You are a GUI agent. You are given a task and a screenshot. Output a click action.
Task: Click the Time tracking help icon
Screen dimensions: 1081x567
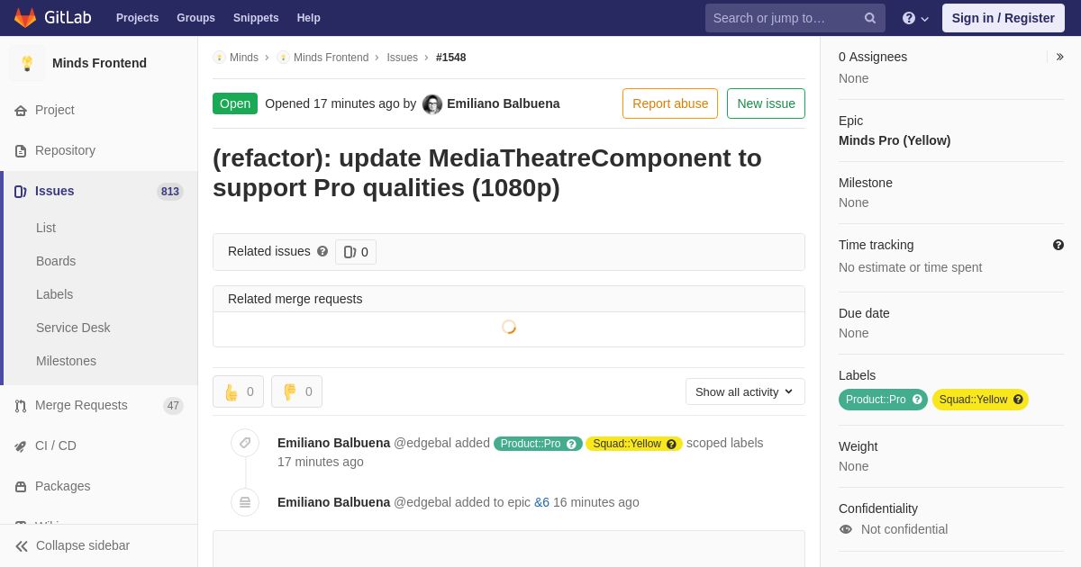point(1058,245)
